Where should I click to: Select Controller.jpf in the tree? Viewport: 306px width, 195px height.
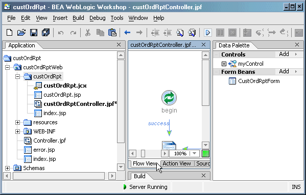pos(50,141)
